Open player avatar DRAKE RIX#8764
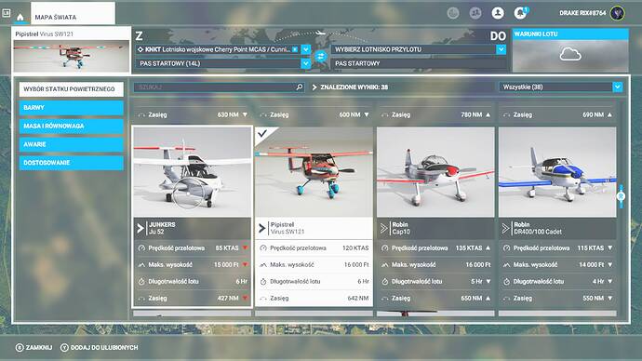The height and width of the screenshot is (361, 642). [617, 13]
